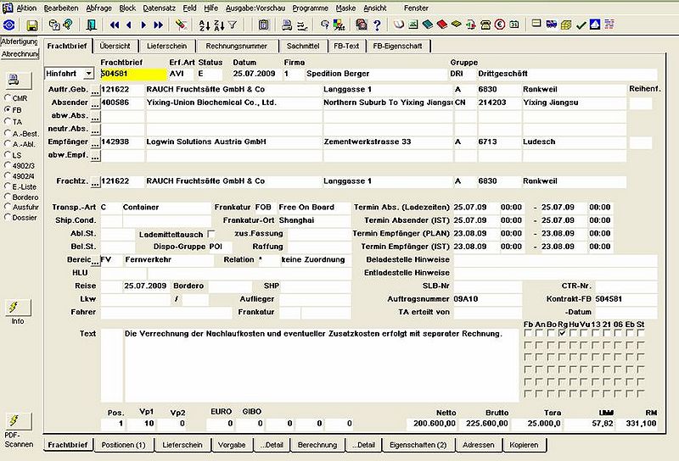The height and width of the screenshot is (461, 679).
Task: Jump to last record with double-right arrows
Action: point(159,25)
